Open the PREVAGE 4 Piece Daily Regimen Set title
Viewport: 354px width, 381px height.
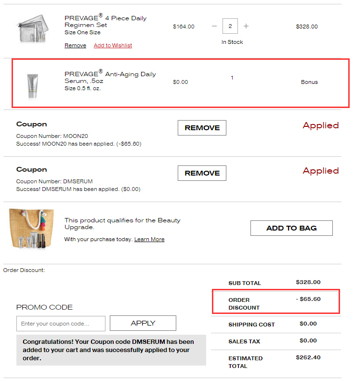(105, 21)
